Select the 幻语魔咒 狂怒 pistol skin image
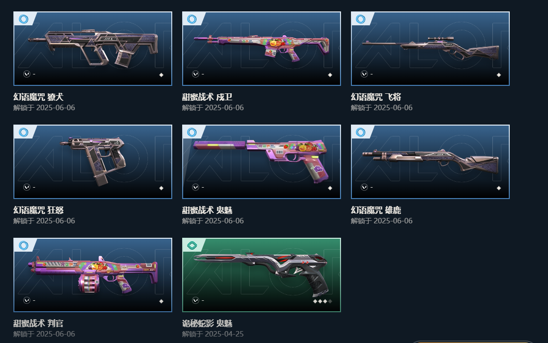Viewport: 548px width, 343px height. click(93, 162)
